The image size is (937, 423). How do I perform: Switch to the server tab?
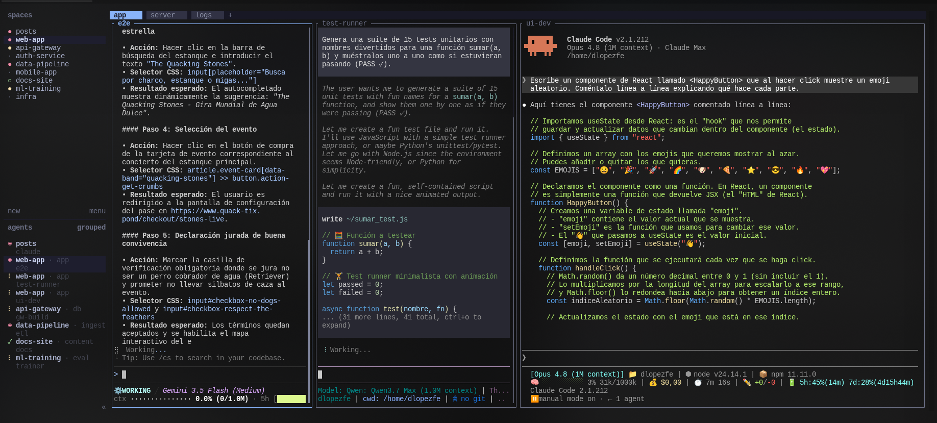(x=167, y=15)
